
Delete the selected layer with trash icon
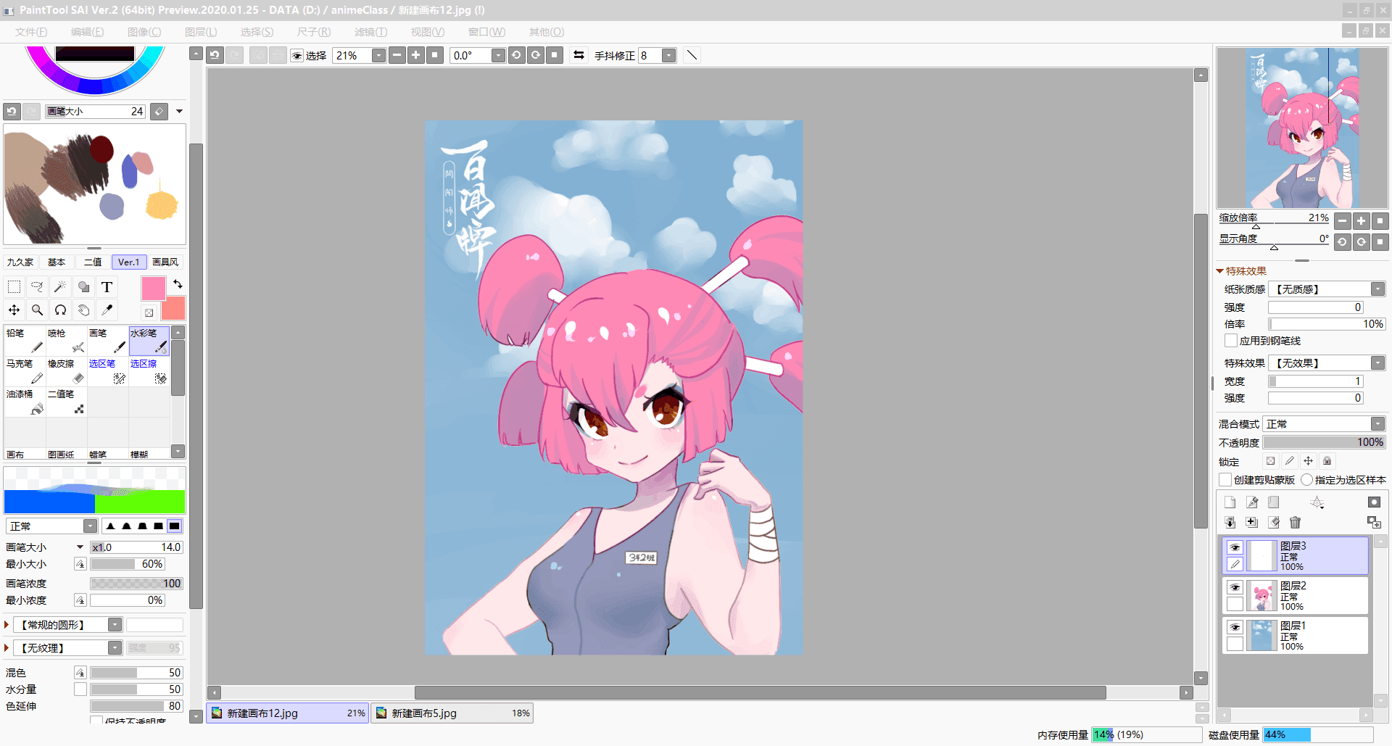pyautogui.click(x=1296, y=522)
